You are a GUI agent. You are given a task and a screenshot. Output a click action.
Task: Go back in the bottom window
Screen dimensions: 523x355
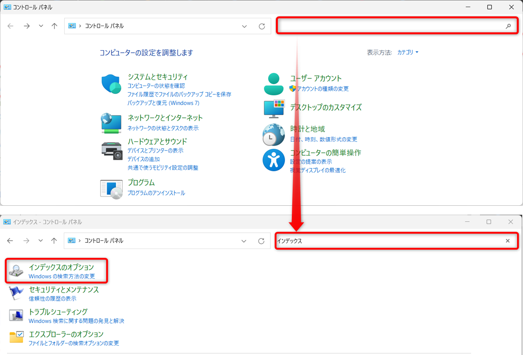[10, 241]
